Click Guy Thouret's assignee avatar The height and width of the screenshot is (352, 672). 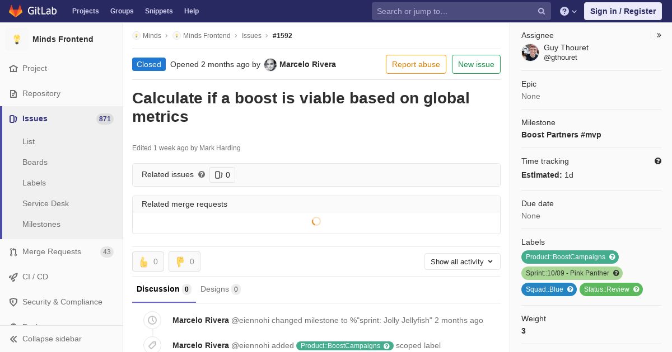[x=530, y=53]
